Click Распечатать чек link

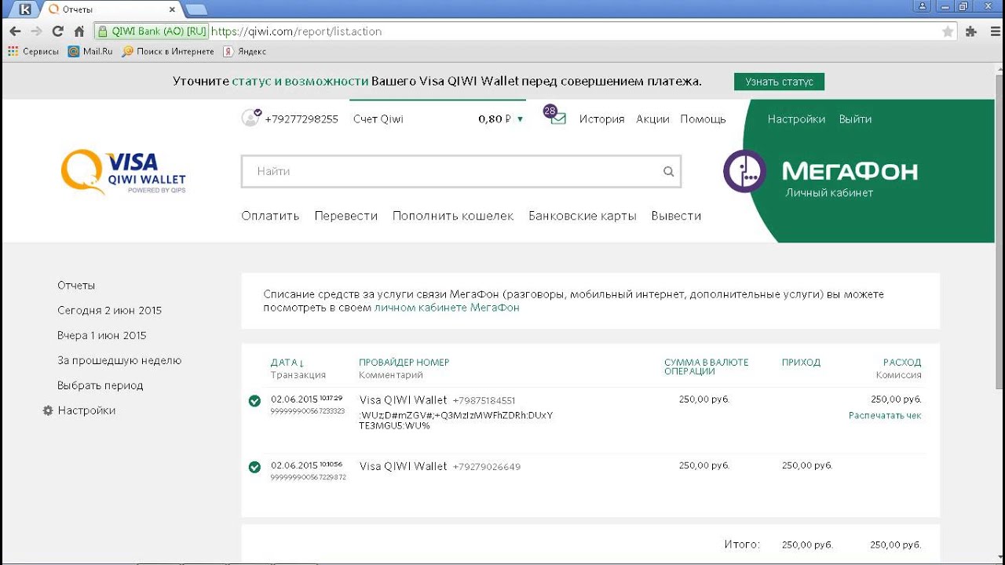pyautogui.click(x=885, y=415)
